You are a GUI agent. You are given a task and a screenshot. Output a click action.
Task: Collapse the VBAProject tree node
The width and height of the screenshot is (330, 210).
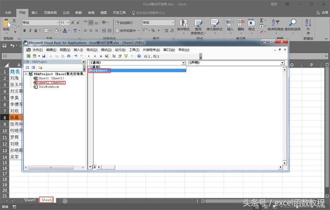coord(26,74)
